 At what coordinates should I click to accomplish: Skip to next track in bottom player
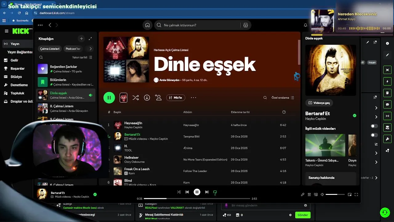coord(207,192)
